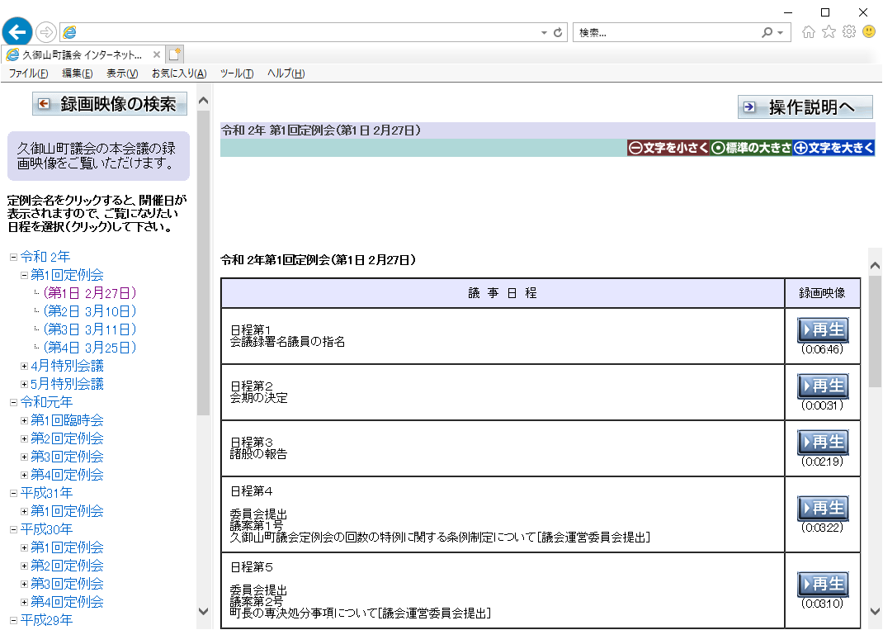The image size is (883, 630).
Task: Collapse the 平成31年 tree node
Action: [13, 493]
